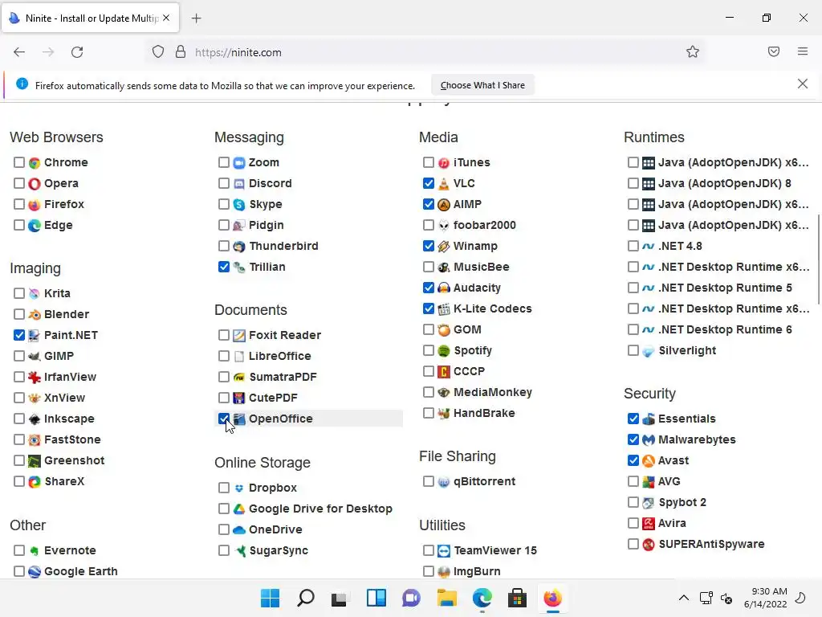This screenshot has width=822, height=617.
Task: Open the Firefox application menu
Action: pyautogui.click(x=803, y=51)
